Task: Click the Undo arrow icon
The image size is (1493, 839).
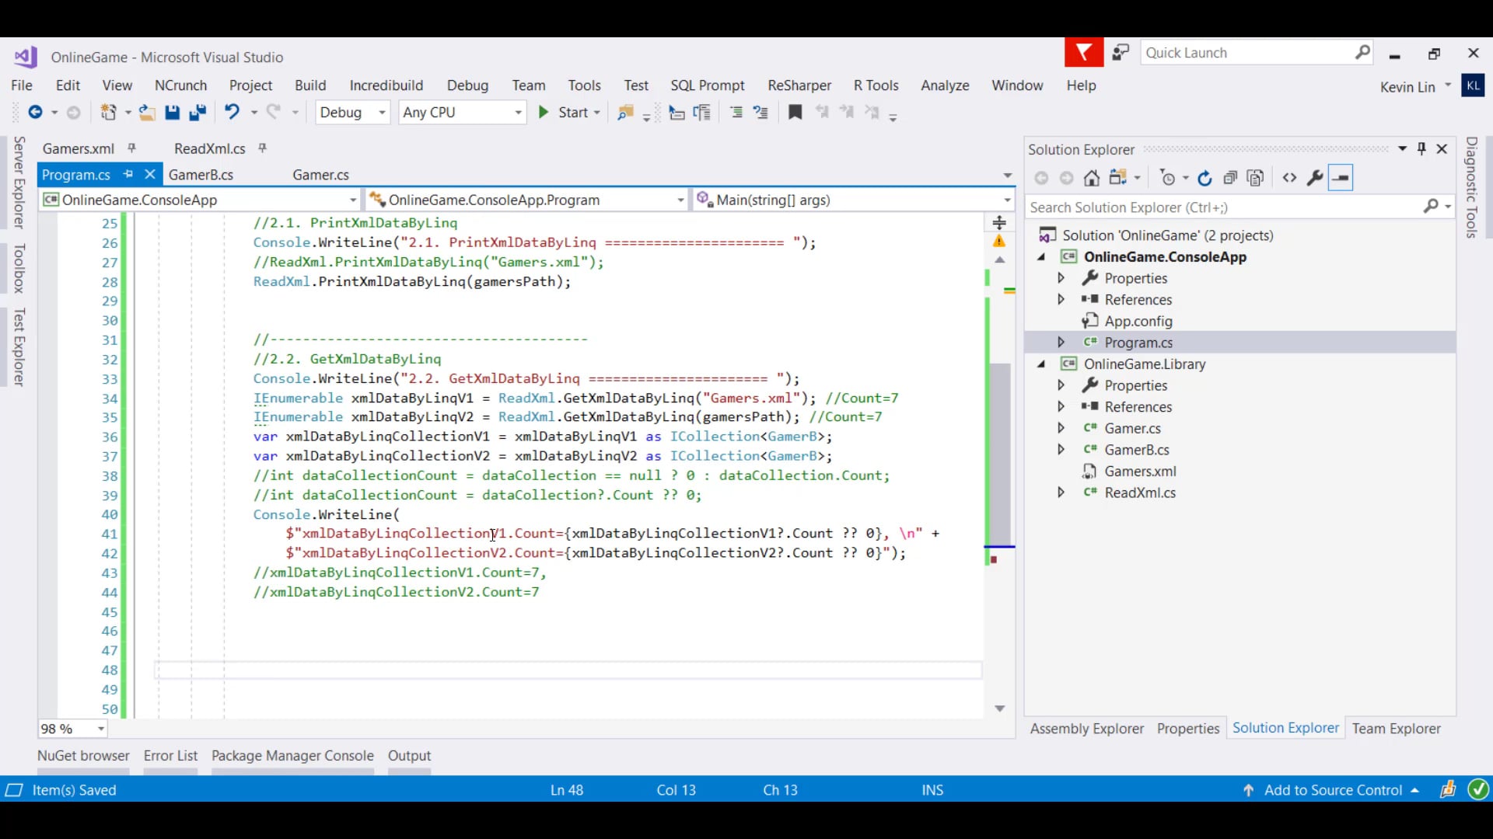Action: pyautogui.click(x=232, y=113)
